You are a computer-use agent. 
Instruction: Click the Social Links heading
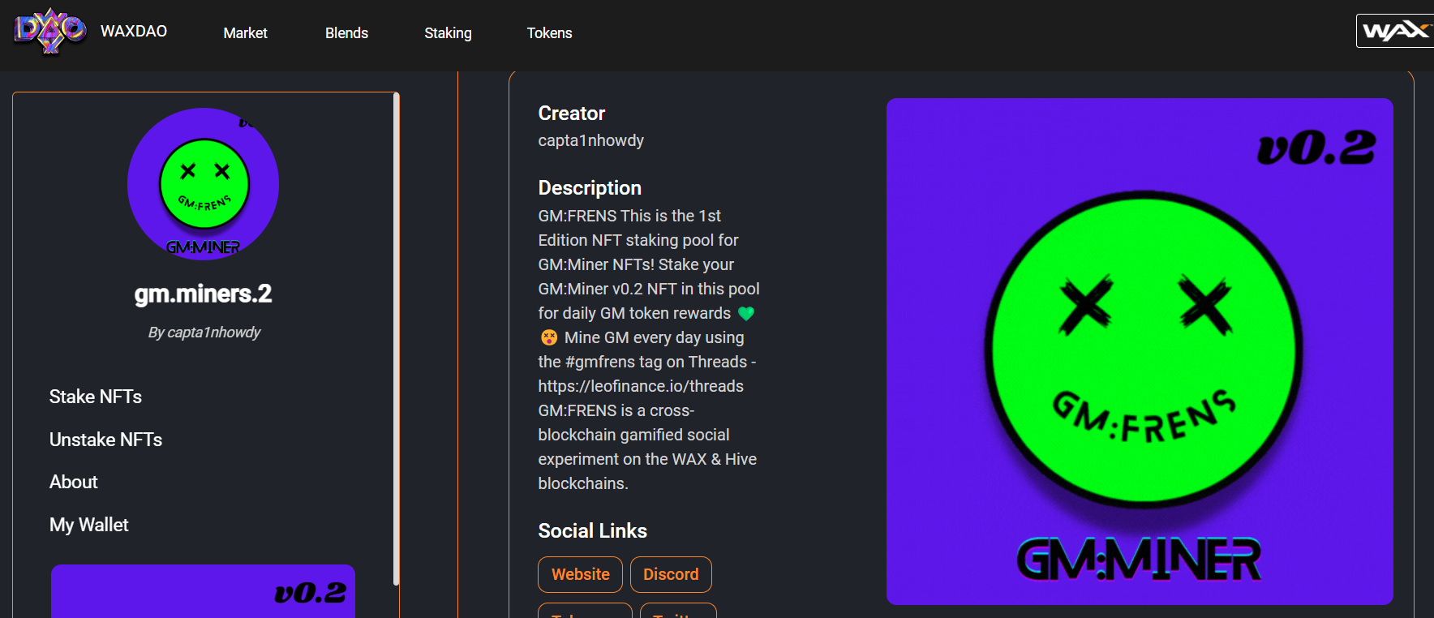point(592,530)
